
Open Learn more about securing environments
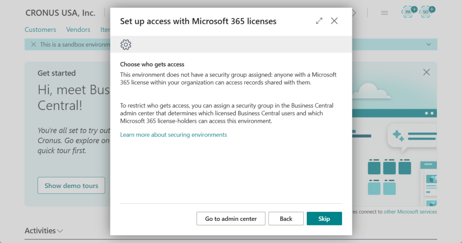(x=173, y=135)
